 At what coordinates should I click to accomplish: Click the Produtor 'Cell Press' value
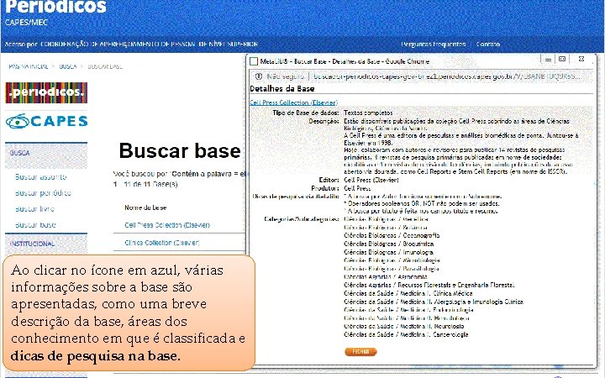(x=357, y=188)
